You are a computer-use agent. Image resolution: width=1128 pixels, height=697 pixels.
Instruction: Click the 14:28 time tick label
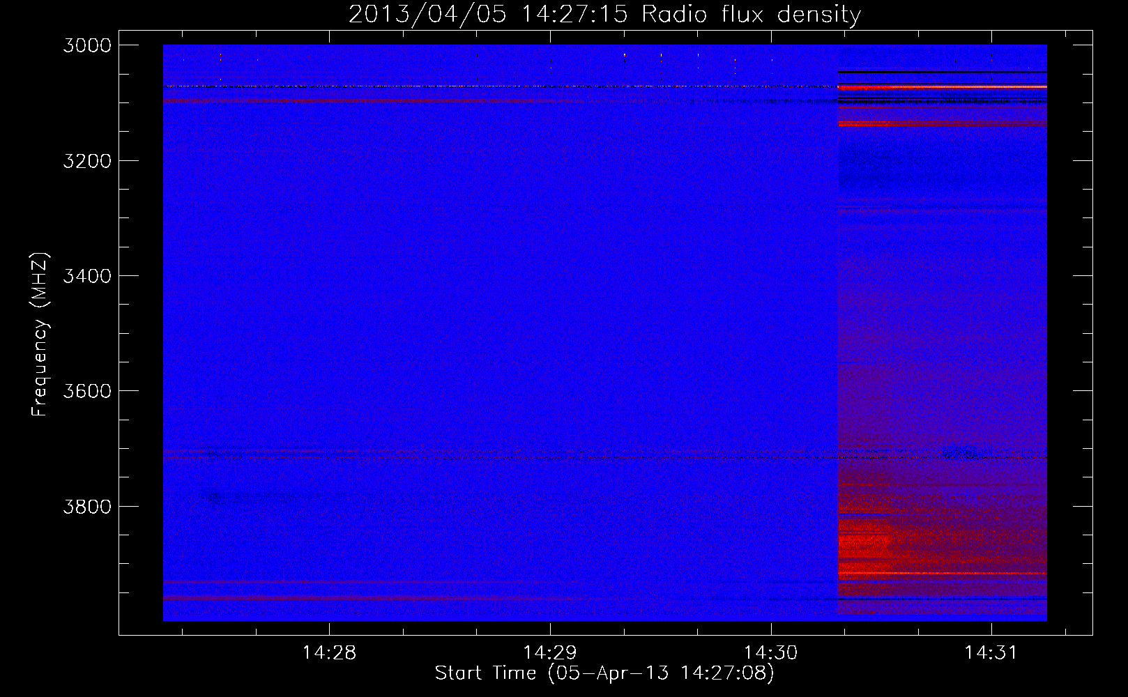329,653
